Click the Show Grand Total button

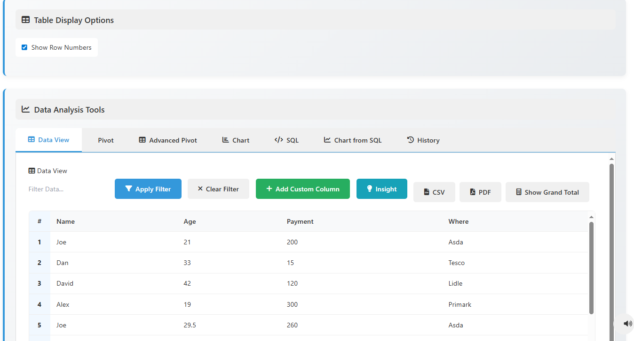(x=547, y=192)
